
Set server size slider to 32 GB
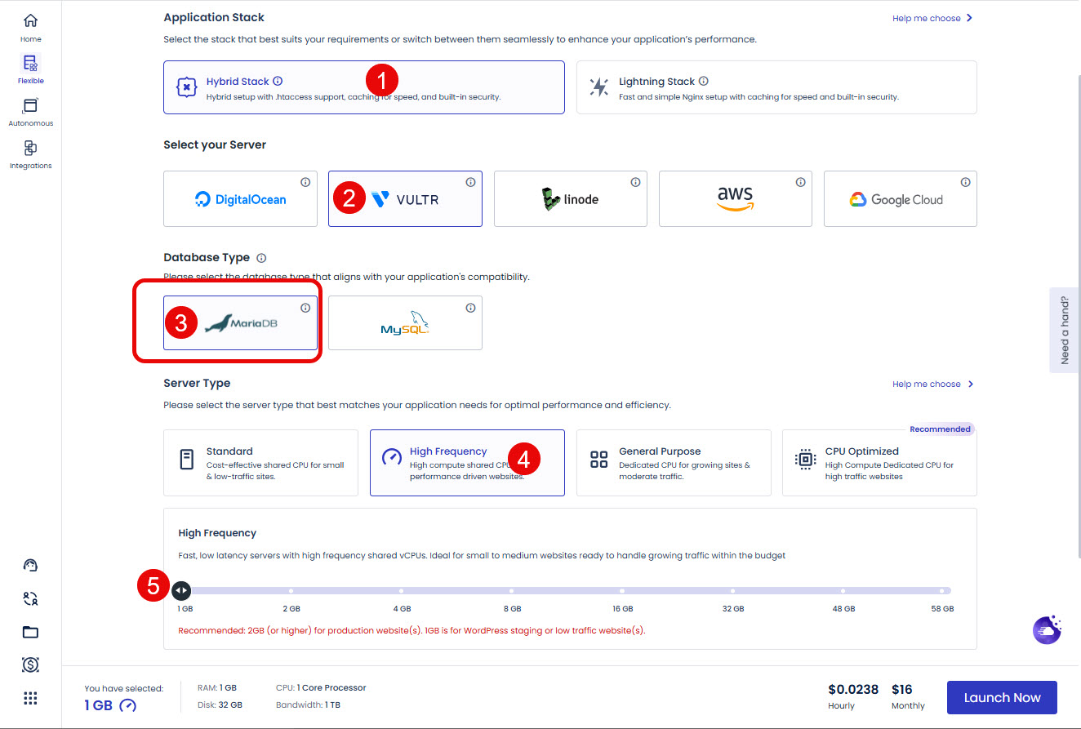click(x=732, y=590)
